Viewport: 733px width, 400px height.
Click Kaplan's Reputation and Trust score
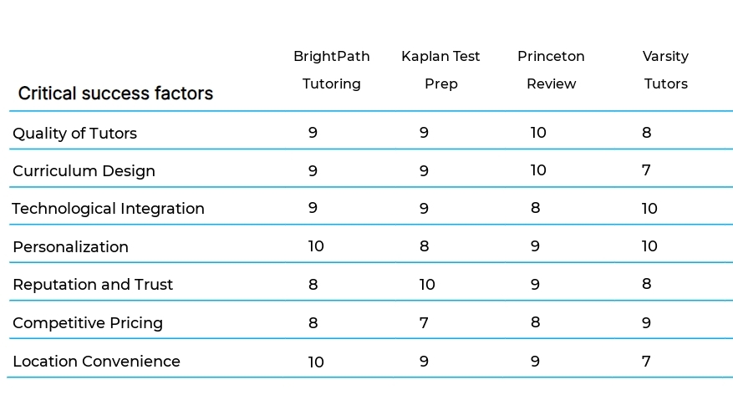(427, 285)
